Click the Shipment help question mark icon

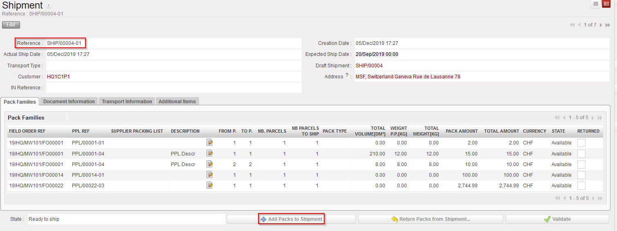click(49, 6)
